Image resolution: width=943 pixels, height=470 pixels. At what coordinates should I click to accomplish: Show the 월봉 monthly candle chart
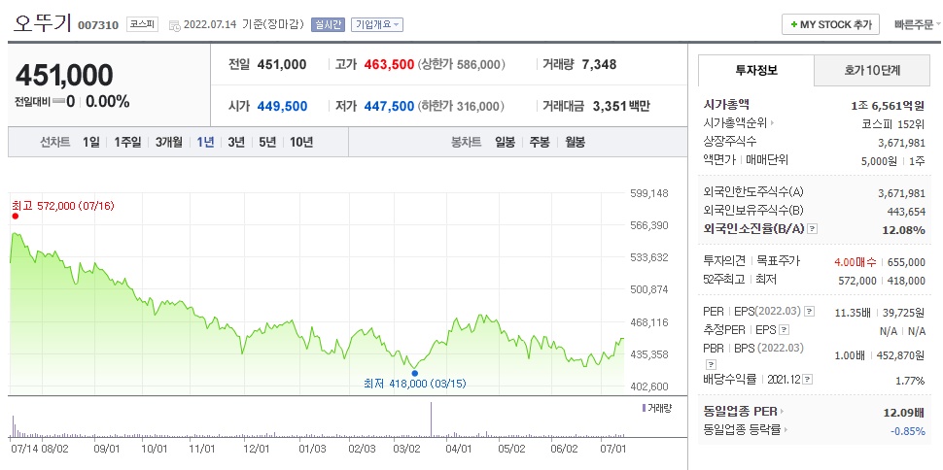pos(575,143)
